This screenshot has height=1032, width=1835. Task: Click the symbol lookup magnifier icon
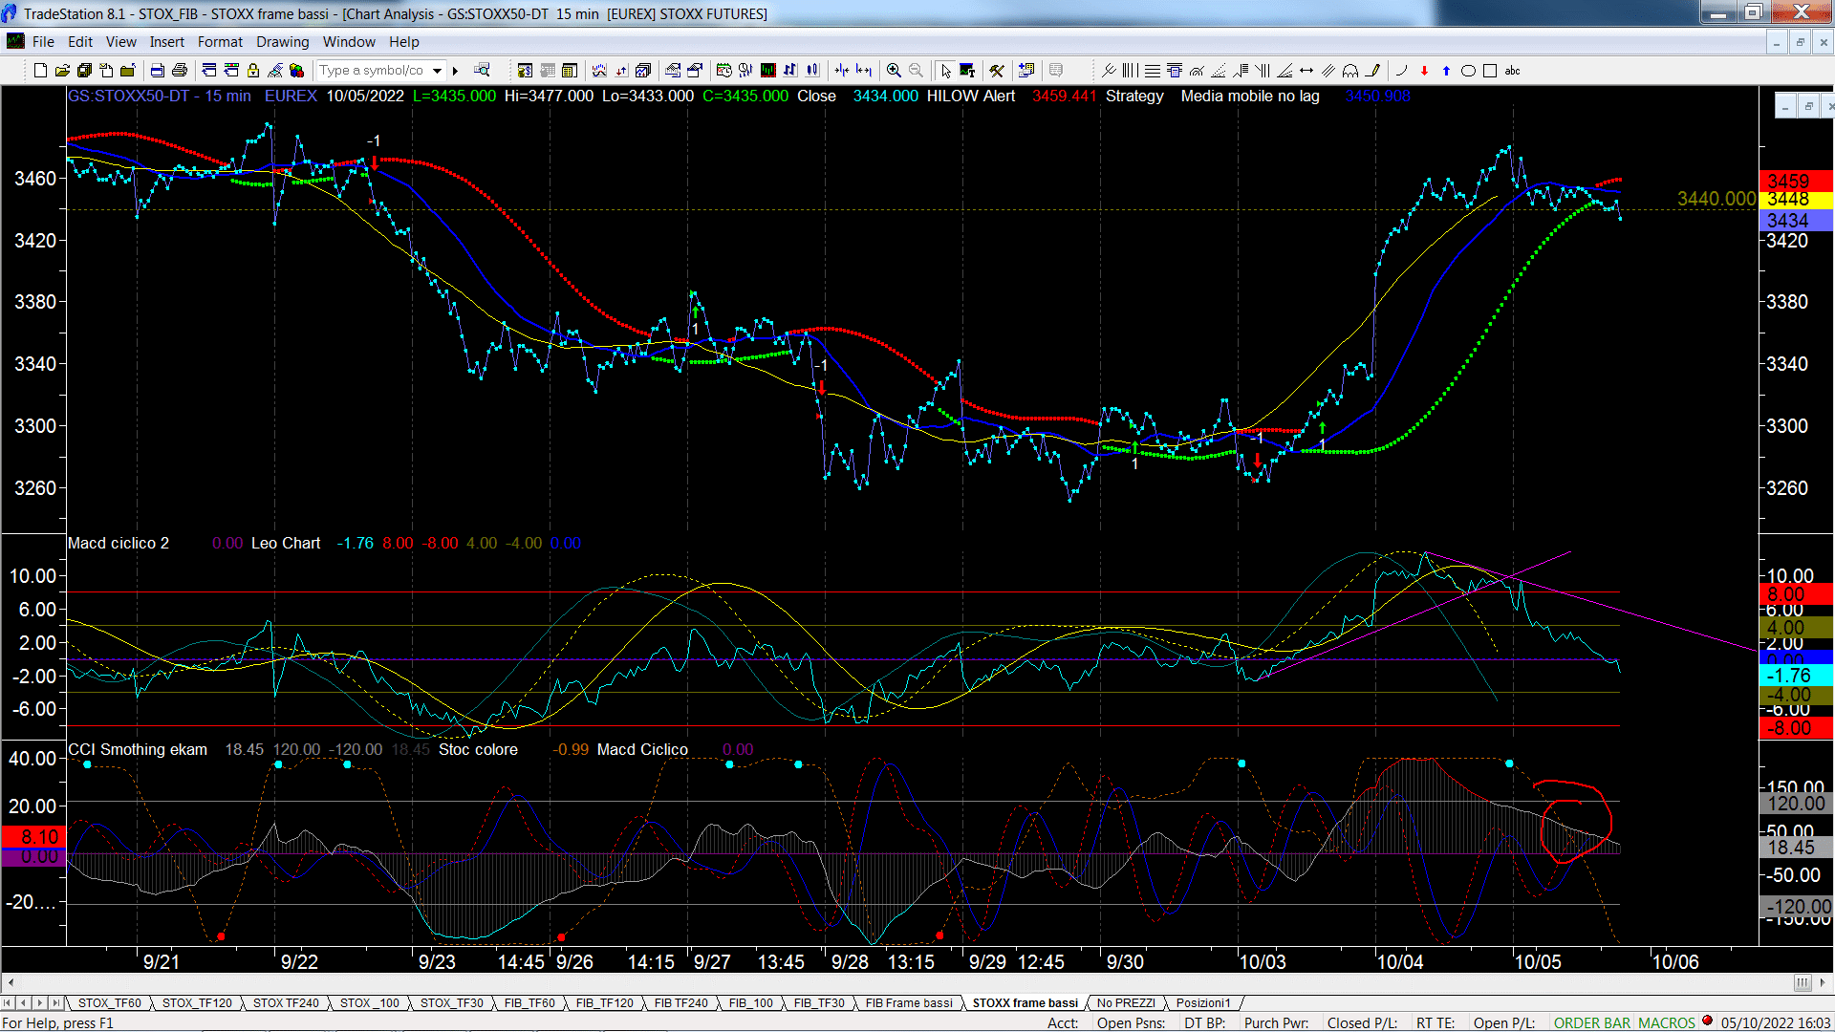pyautogui.click(x=482, y=71)
